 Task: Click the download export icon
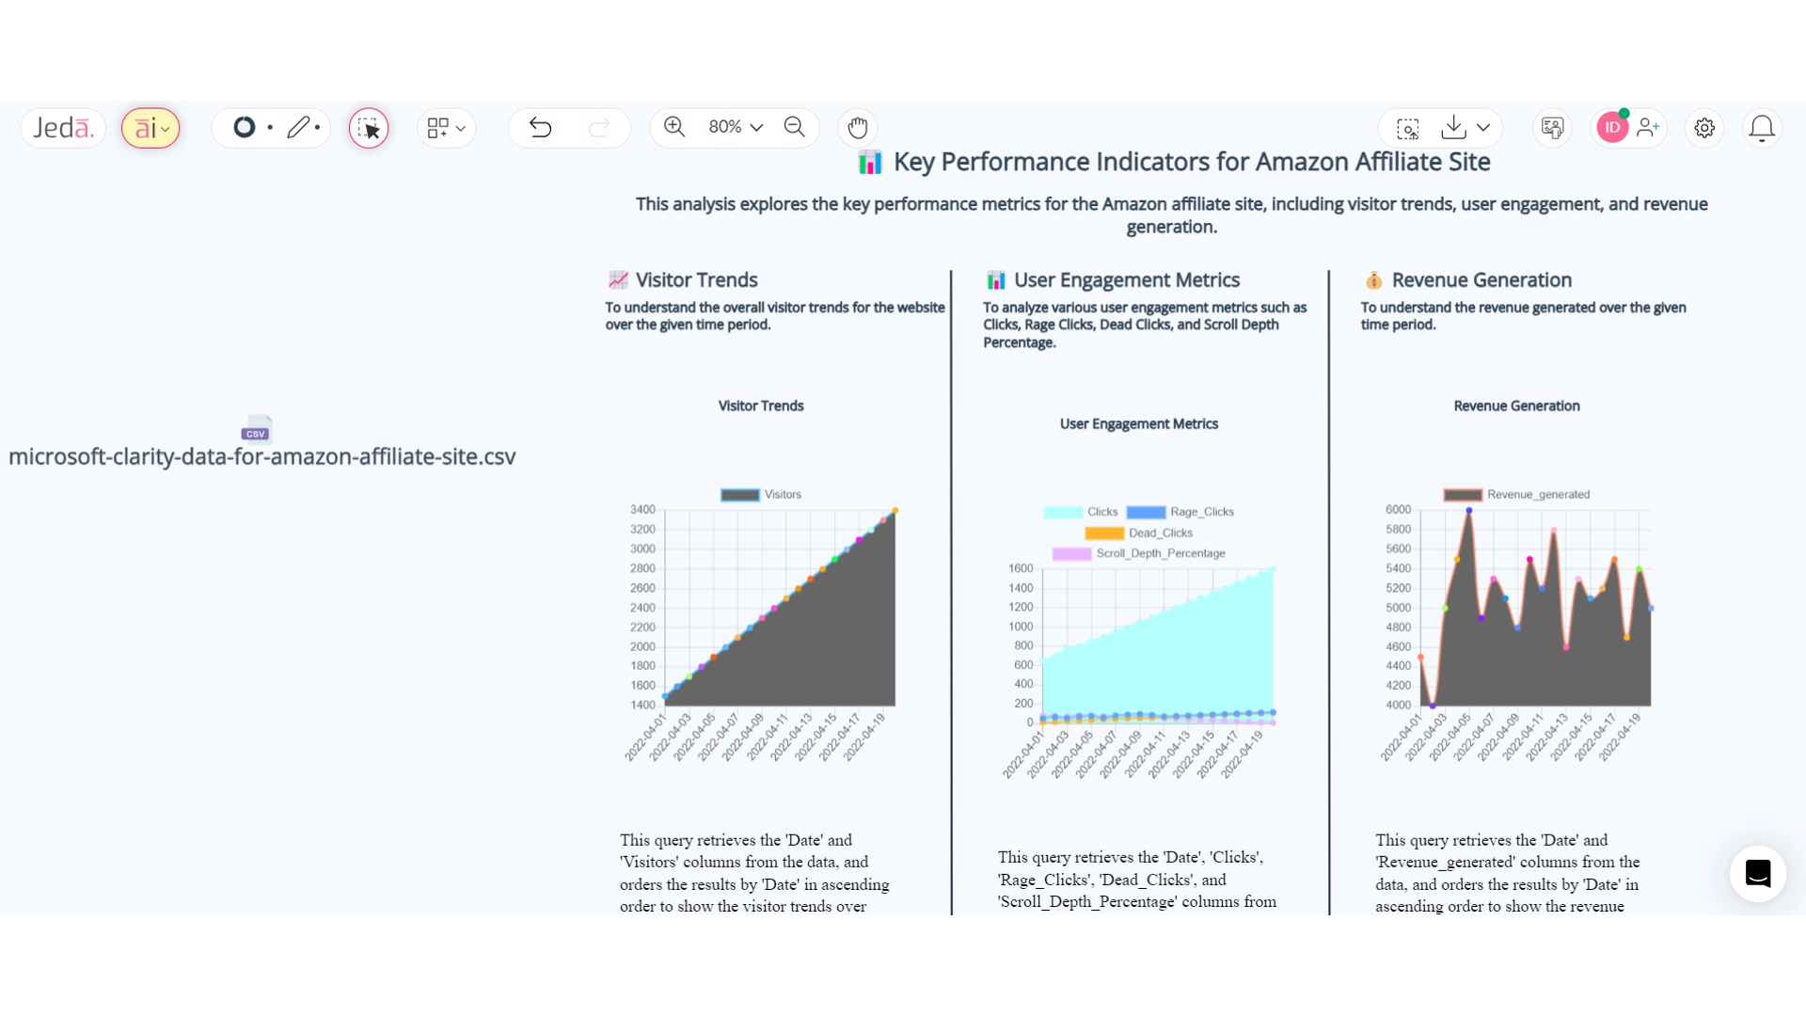[1453, 128]
